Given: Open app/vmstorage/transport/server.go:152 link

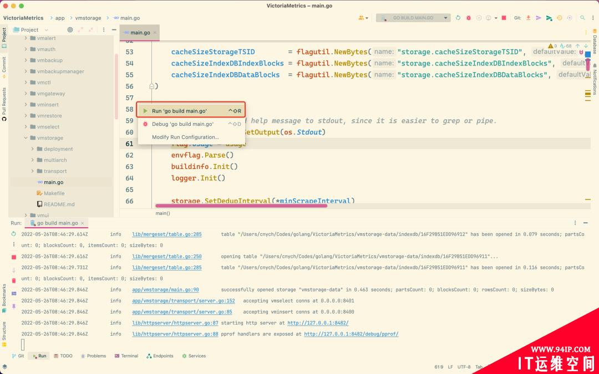Looking at the screenshot, I should [184, 301].
